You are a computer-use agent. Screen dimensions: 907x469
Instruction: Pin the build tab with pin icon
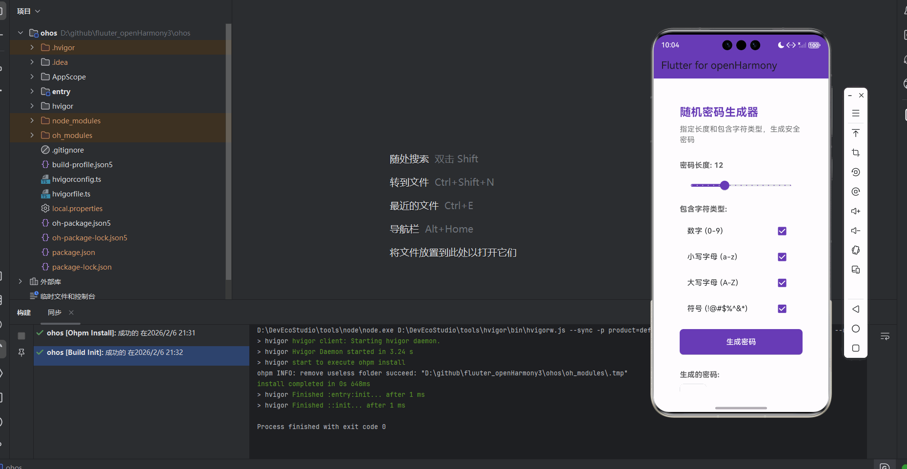coord(21,352)
